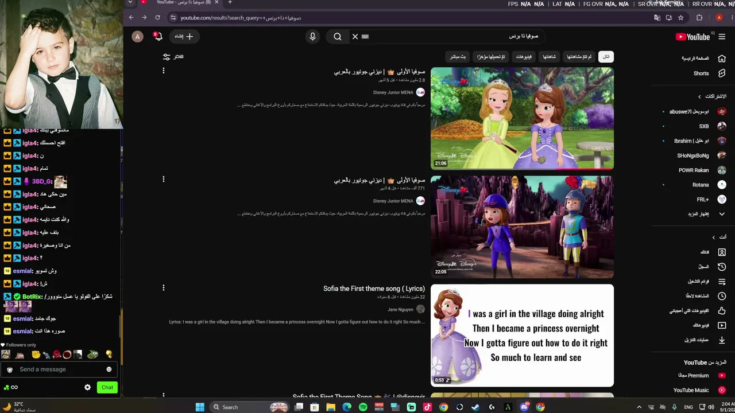This screenshot has width=735, height=413.
Task: Open more options for first video result
Action: [x=163, y=71]
